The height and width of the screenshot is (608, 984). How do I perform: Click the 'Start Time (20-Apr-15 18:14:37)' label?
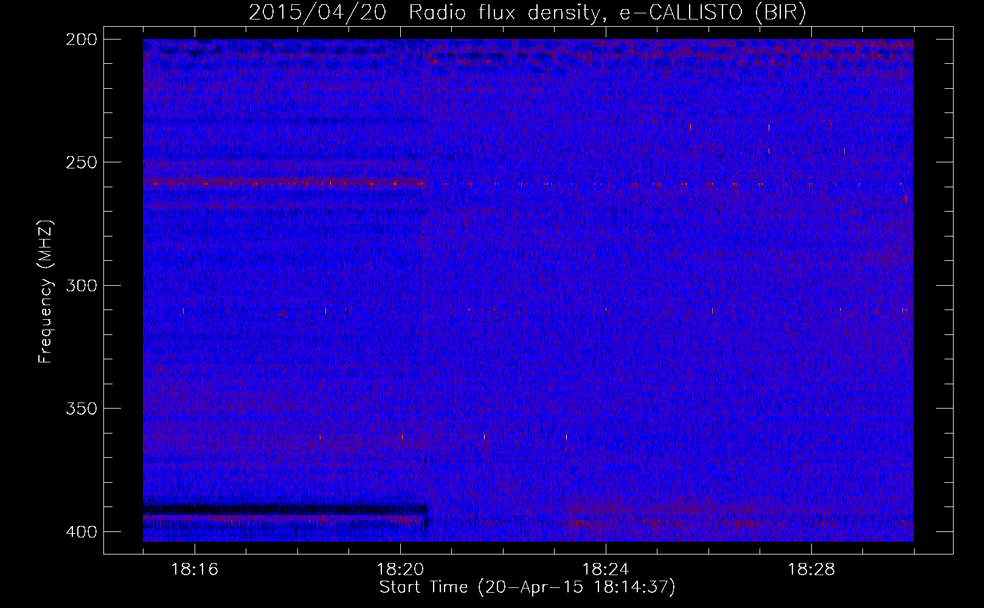(527, 587)
